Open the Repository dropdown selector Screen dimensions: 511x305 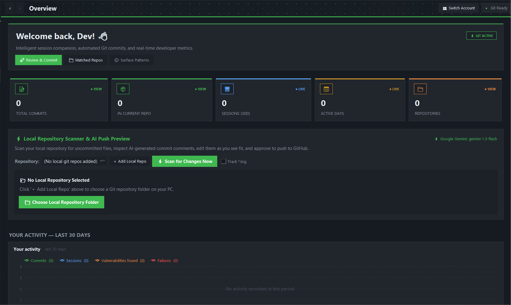tap(74, 161)
